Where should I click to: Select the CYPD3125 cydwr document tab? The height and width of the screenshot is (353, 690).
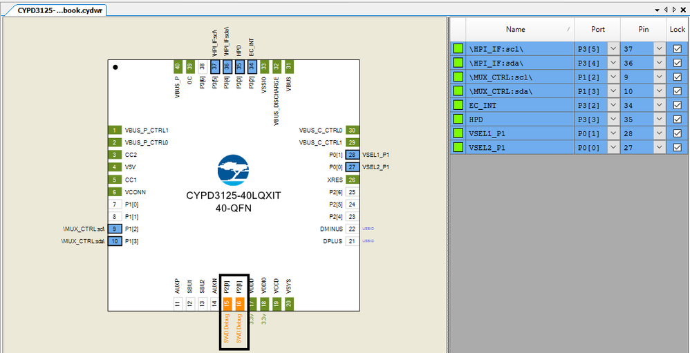pos(59,10)
